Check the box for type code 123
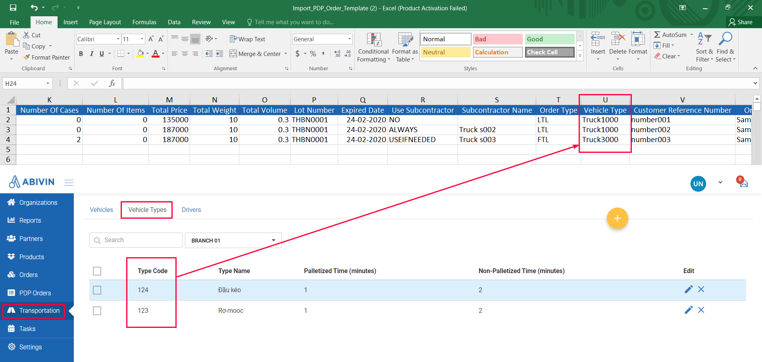 coord(97,311)
